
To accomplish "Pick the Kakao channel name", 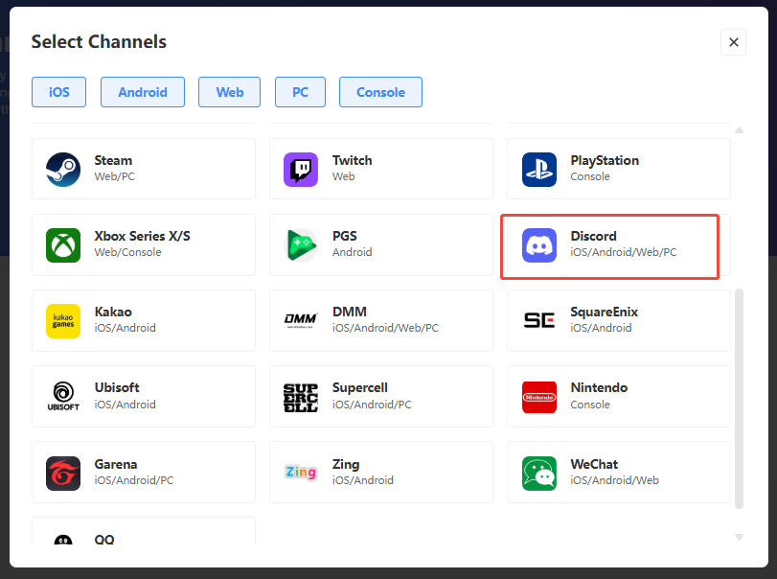I will 113,312.
